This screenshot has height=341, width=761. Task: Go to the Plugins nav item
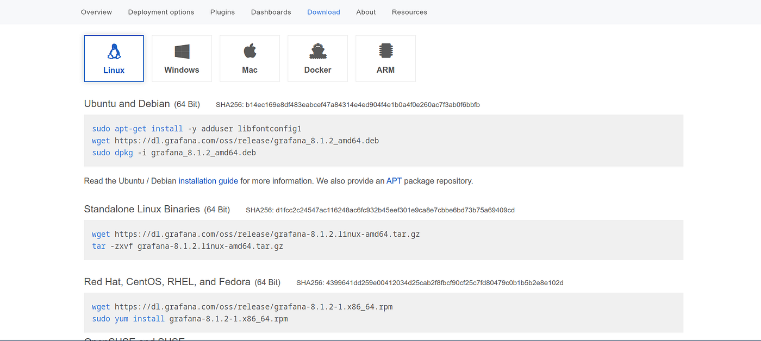(x=222, y=12)
